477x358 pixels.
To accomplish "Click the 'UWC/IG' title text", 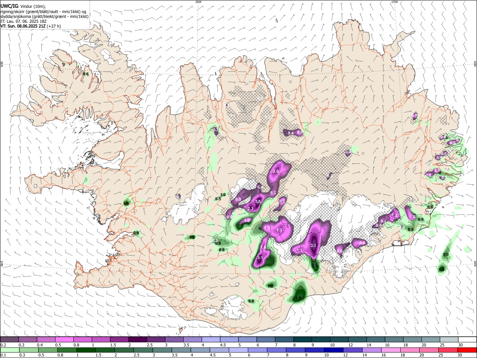I will click(9, 6).
